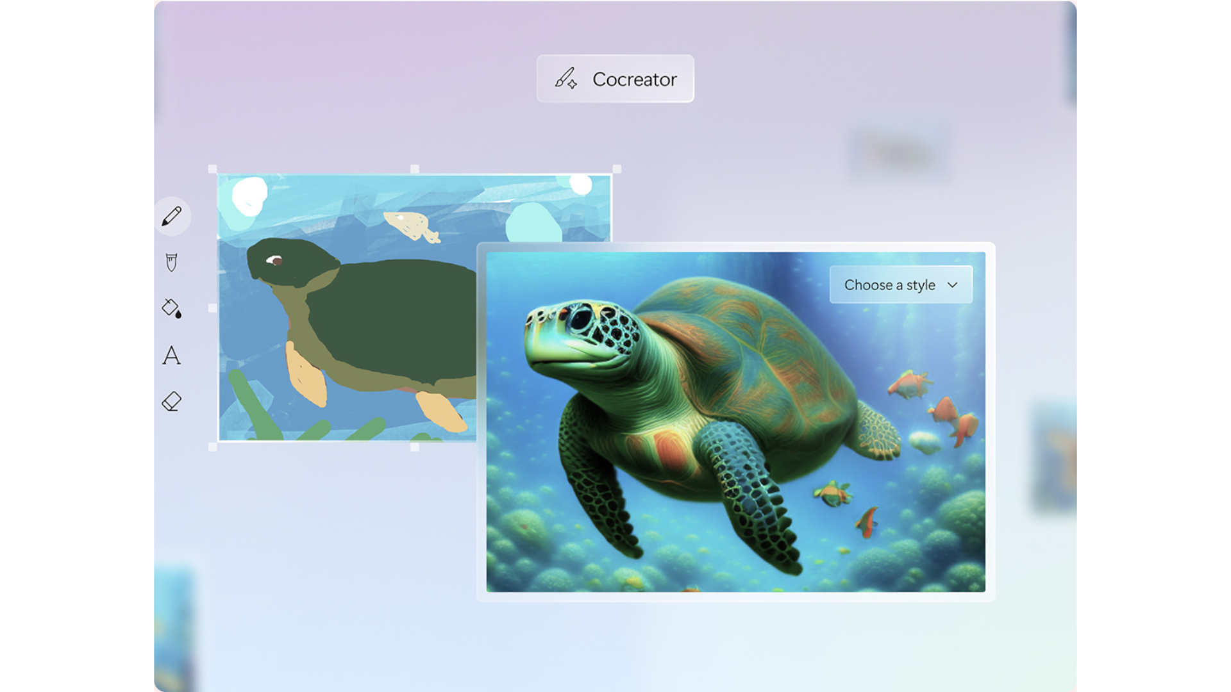Open the Cocreator panel
This screenshot has height=692, width=1231.
pyautogui.click(x=615, y=79)
